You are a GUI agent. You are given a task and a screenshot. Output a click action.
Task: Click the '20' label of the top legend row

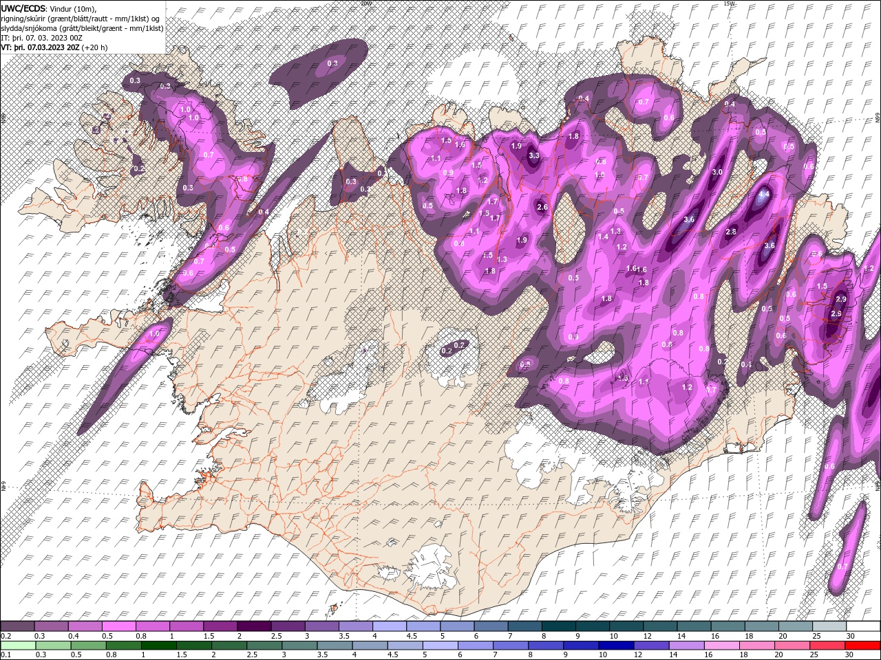click(783, 636)
